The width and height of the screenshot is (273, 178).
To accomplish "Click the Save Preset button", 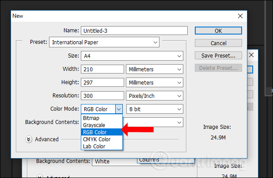I will 218,56.
